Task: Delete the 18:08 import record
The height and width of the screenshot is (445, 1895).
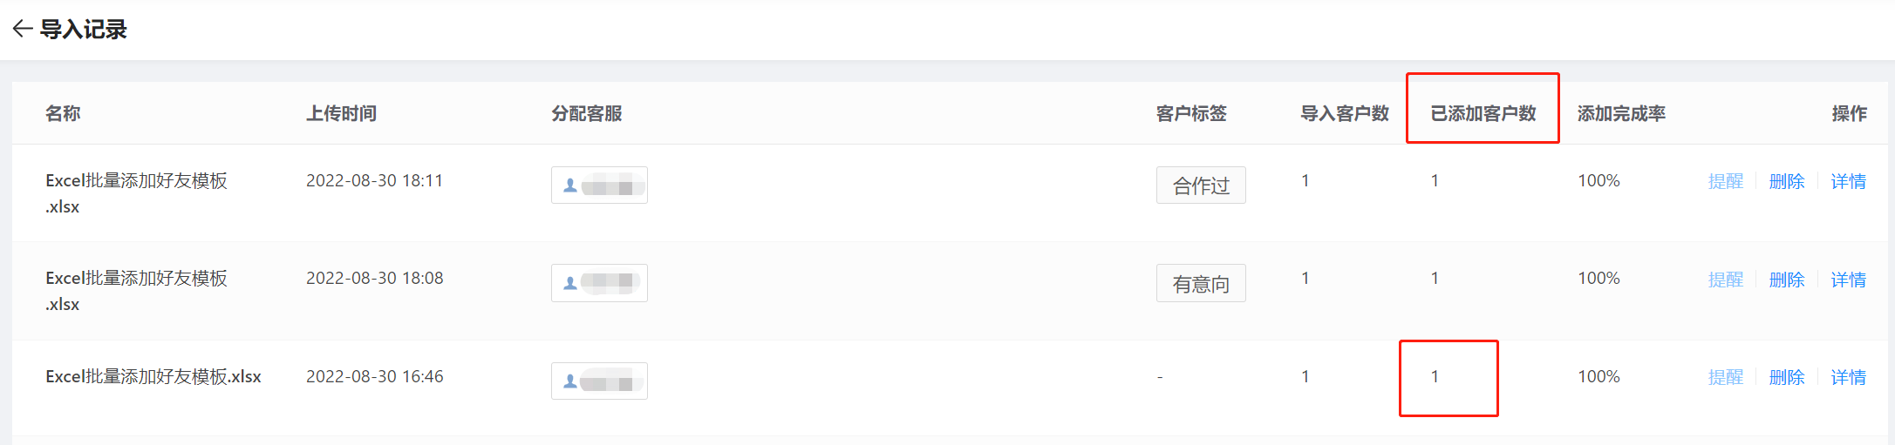Action: click(x=1787, y=280)
